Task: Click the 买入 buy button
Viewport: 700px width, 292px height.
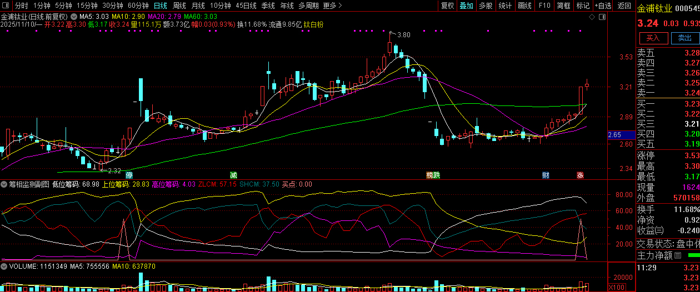Action: coord(653,38)
